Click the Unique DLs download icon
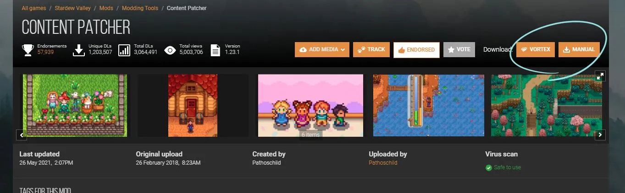Image resolution: width=625 pixels, height=193 pixels. tap(79, 50)
